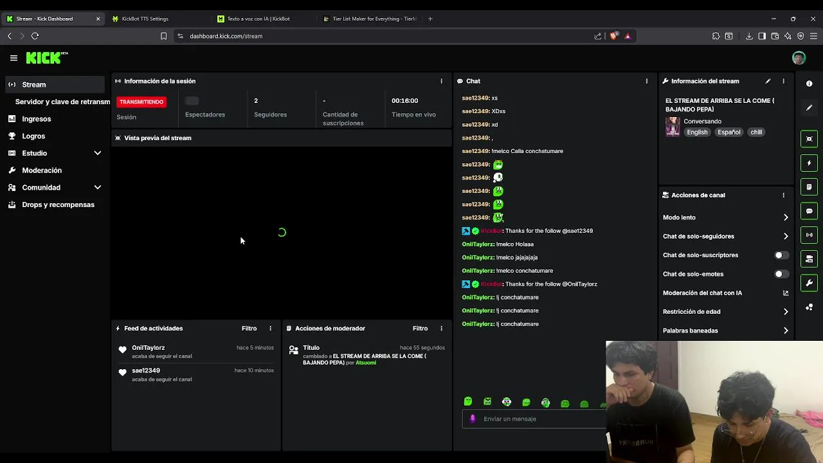The width and height of the screenshot is (823, 463).
Task: Open Servidor y clave de retransmisión
Action: [62, 102]
